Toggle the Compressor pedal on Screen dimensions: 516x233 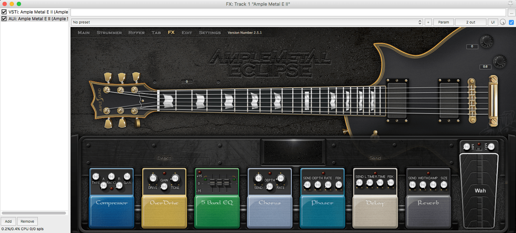coord(112,212)
